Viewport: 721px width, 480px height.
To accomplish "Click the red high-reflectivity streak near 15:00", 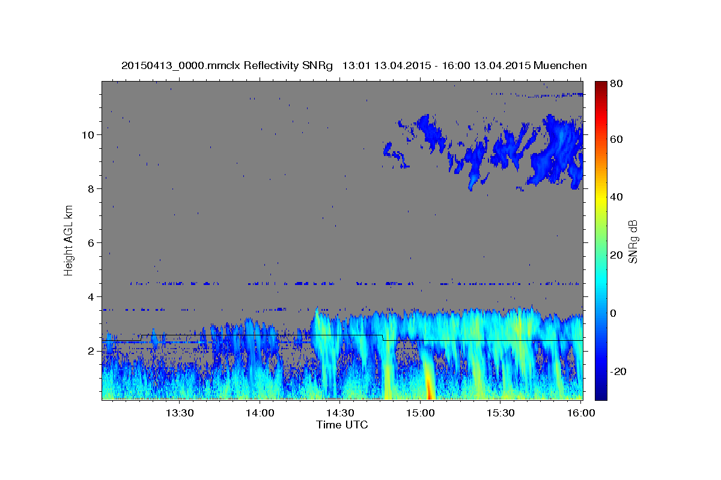I will point(430,385).
